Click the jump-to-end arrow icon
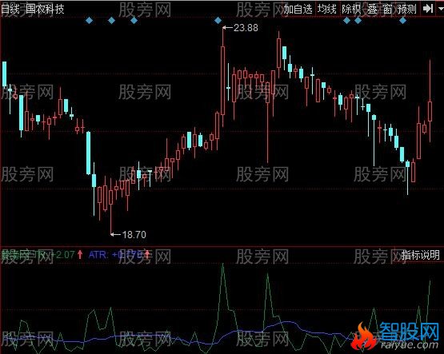Viewport: 444px width, 354px height. [x=428, y=9]
